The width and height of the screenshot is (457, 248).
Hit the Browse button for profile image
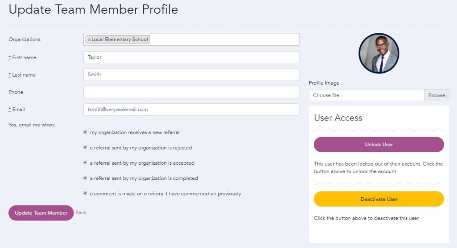pos(436,95)
